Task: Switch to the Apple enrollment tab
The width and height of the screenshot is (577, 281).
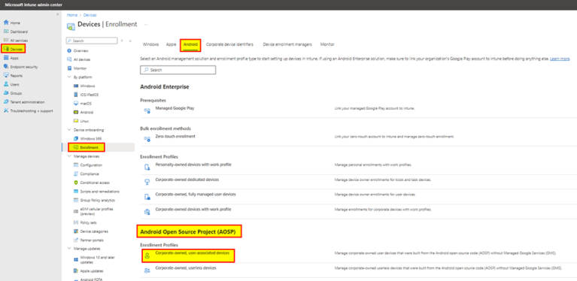Action: (171, 44)
